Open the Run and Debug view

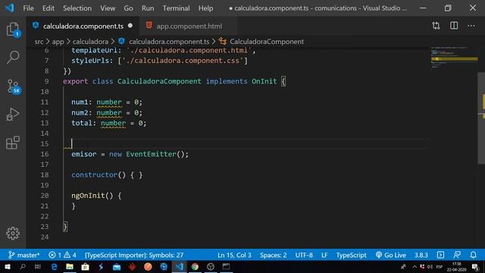(x=13, y=115)
